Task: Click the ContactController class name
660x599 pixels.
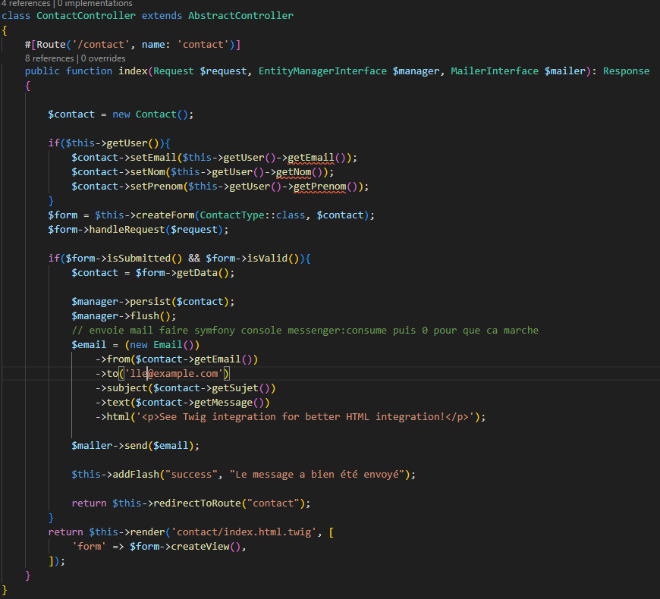Action: [x=86, y=16]
